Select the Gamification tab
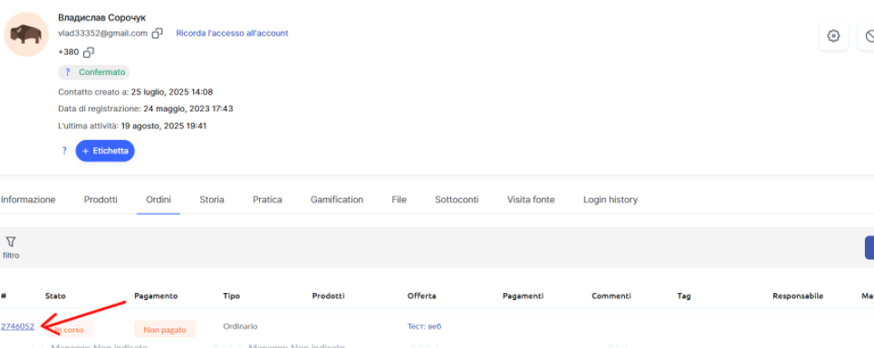874x348 pixels. coord(337,200)
